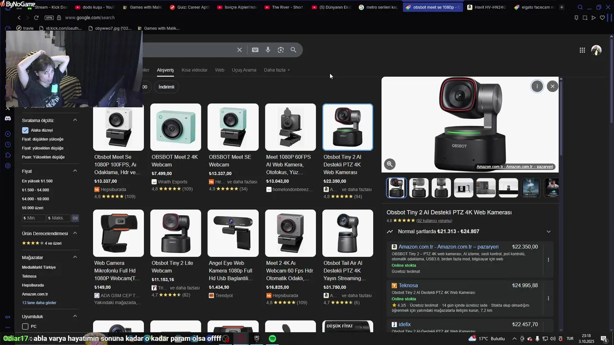The width and height of the screenshot is (614, 345).
Task: Collapse the Ürün Derecelendirmesi section
Action: pyautogui.click(x=75, y=233)
